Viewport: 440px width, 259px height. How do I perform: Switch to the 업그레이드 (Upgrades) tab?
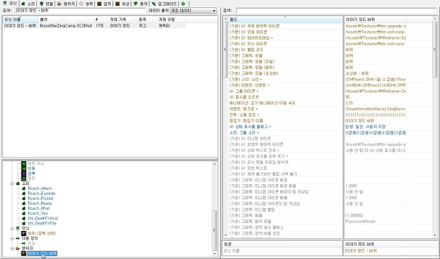pyautogui.click(x=164, y=4)
